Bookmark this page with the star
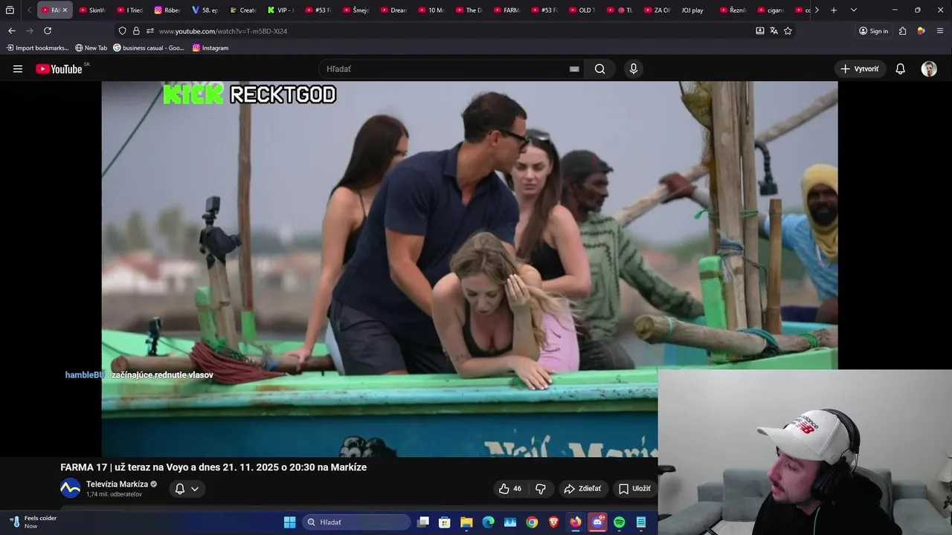 (788, 30)
